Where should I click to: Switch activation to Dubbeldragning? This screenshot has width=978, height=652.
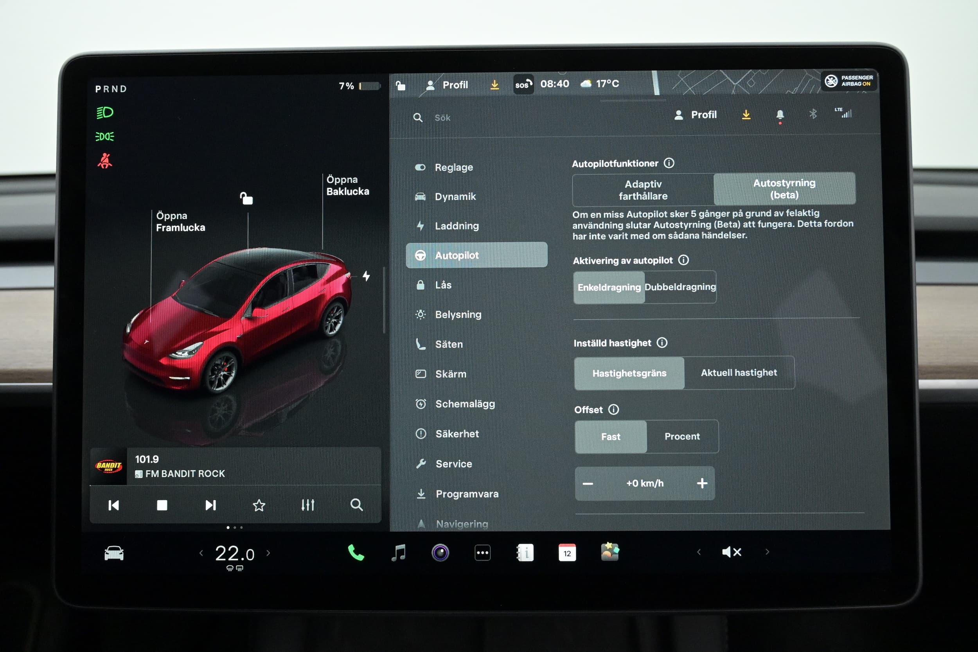click(680, 287)
